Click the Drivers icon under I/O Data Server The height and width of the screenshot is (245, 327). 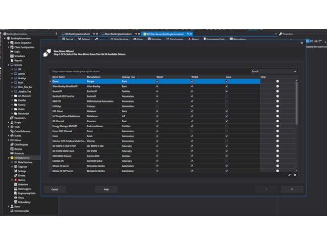(x=15, y=175)
